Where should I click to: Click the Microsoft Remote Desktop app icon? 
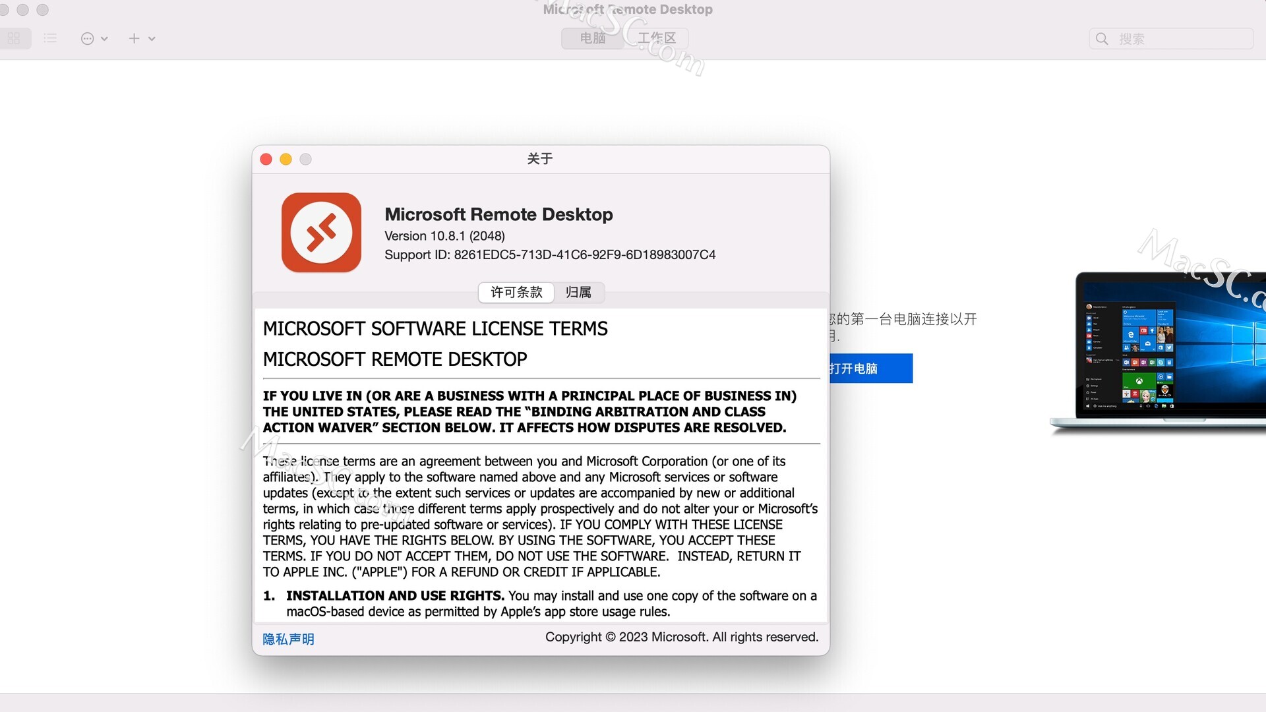[321, 232]
